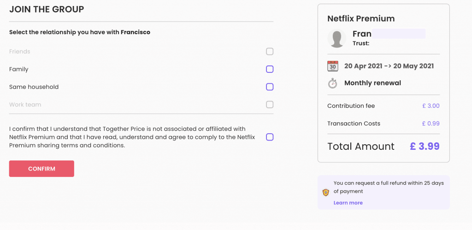Click the Total Amount label
The image size is (472, 230).
361,147
